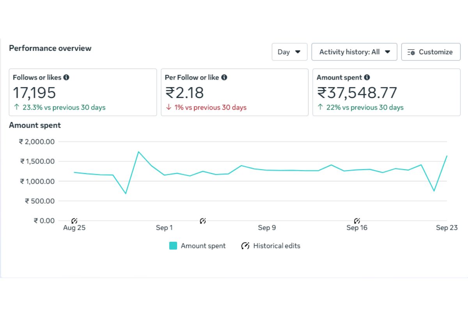
Task: Select the Amount spent metric card
Action: [x=386, y=92]
